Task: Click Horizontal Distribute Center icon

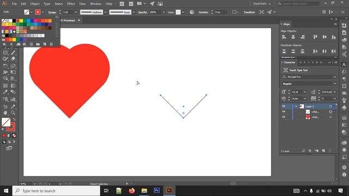Action: point(324,51)
